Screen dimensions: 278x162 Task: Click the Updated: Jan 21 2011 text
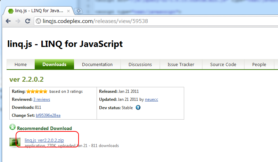point(118,99)
